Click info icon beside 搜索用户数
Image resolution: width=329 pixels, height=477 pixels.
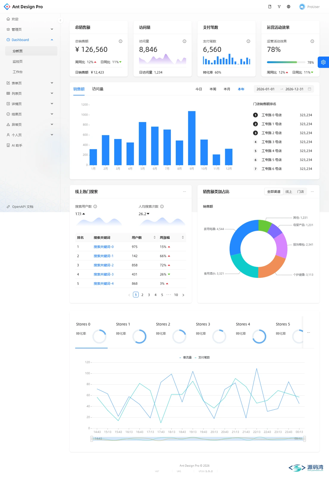pos(95,206)
